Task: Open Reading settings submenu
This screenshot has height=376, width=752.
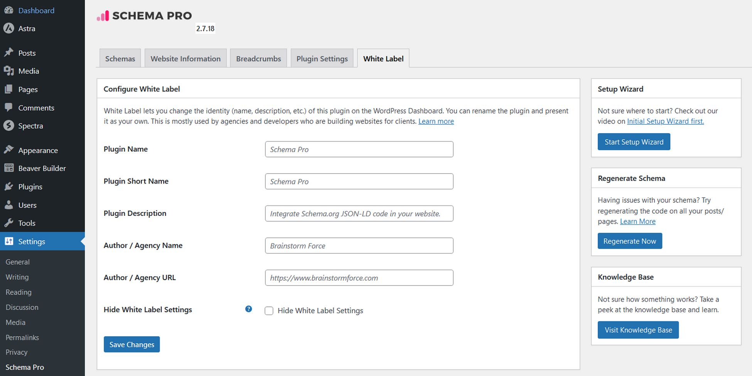Action: point(19,292)
